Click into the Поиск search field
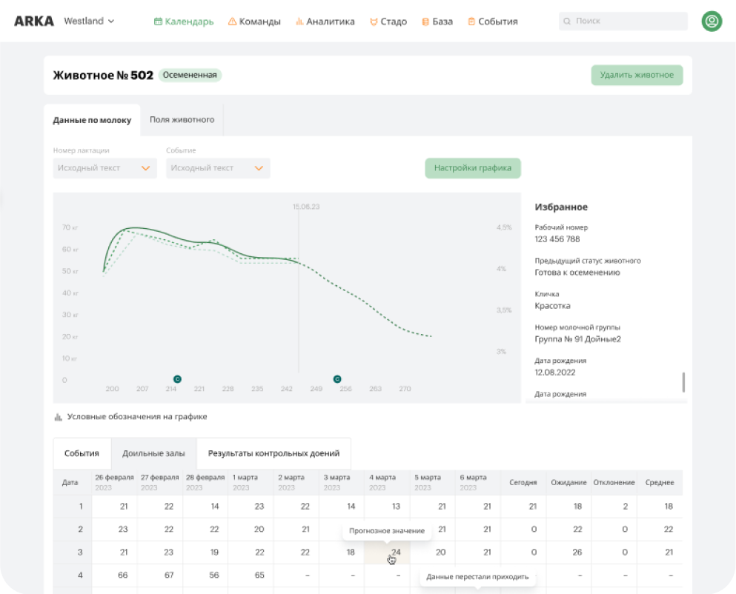The image size is (736, 594). tap(623, 21)
